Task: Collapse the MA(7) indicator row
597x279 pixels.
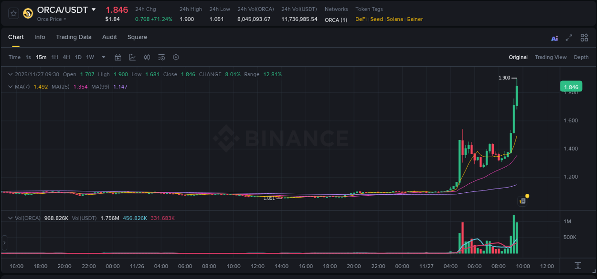Action: pyautogui.click(x=10, y=87)
